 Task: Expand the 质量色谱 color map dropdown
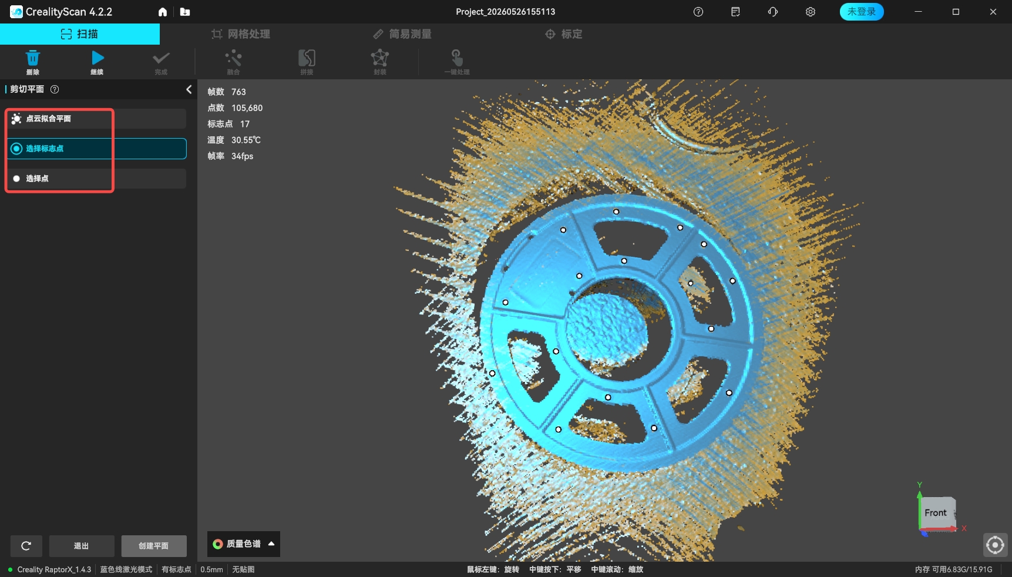(x=244, y=544)
